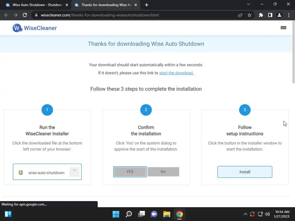Click the WiseCleaner logo
The width and height of the screenshot is (295, 221).
tap(35, 28)
